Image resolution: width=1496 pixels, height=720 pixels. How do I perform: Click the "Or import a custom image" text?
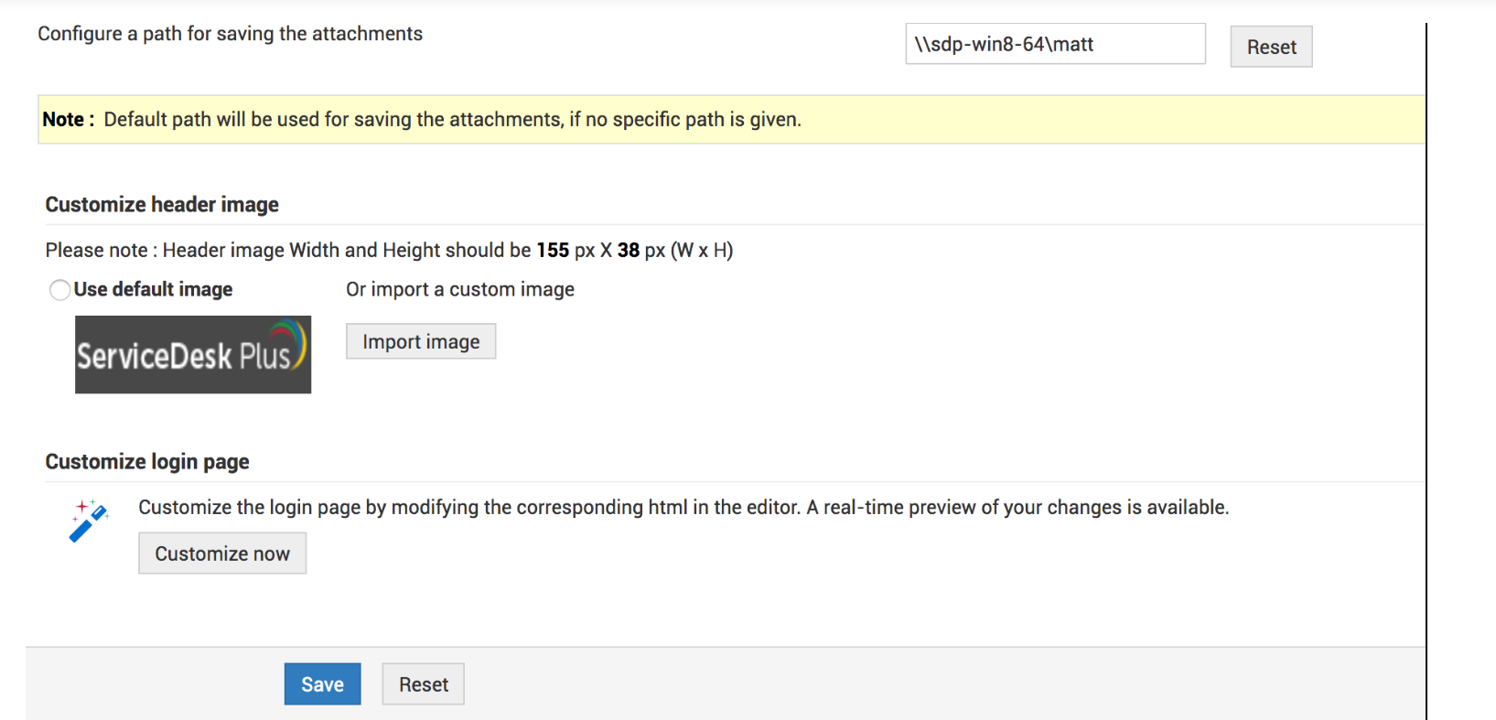[460, 289]
